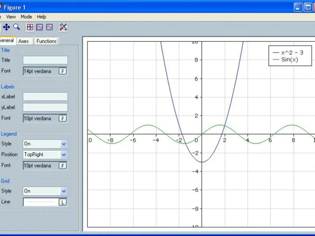Image resolution: width=315 pixels, height=236 pixels.
Task: Click the Sin(x) legend entry
Action: click(x=285, y=60)
